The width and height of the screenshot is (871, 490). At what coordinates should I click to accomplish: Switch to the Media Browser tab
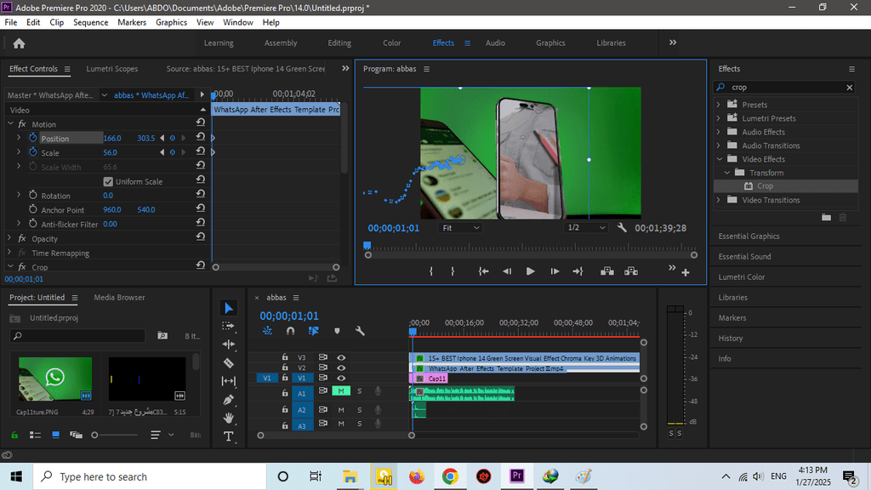(119, 297)
